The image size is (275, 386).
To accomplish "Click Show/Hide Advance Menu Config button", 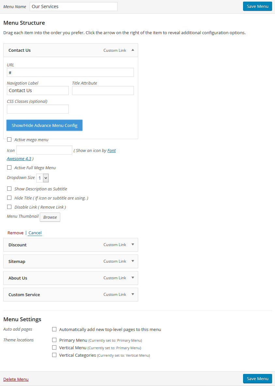I will [x=44, y=125].
